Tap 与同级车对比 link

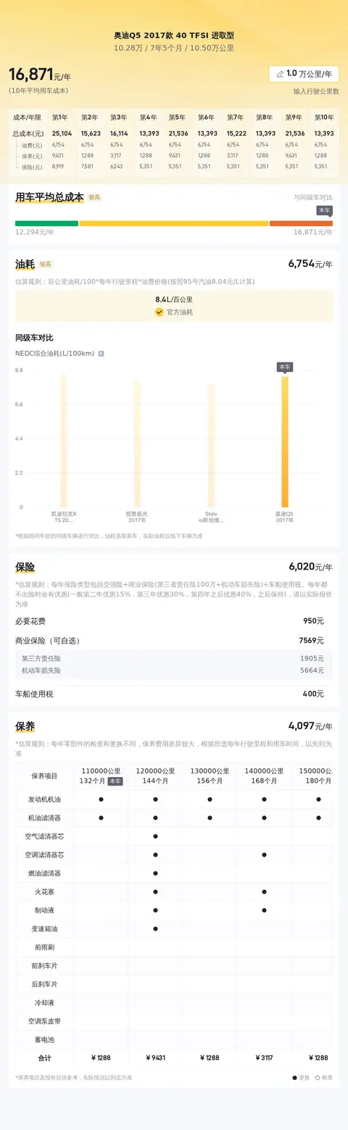coord(313,197)
